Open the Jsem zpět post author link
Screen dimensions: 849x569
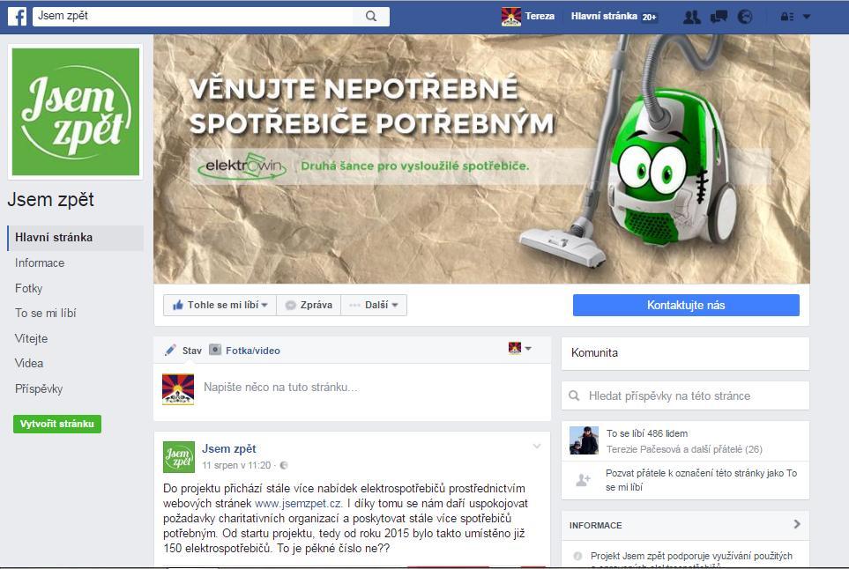click(229, 449)
